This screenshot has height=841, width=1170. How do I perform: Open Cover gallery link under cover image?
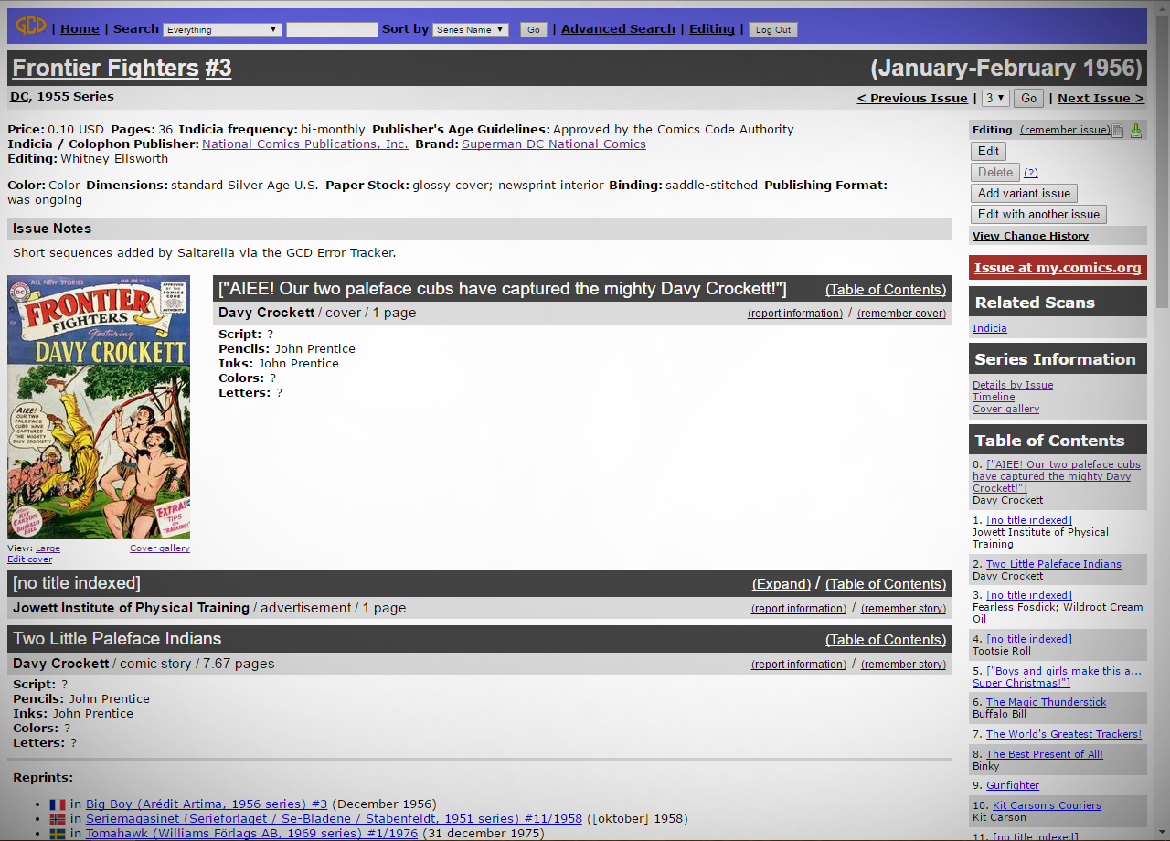click(160, 548)
